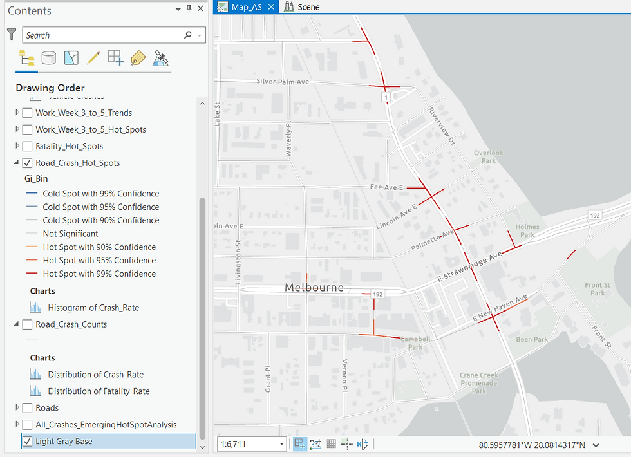Expand the Roads layer
The width and height of the screenshot is (631, 457).
(17, 407)
